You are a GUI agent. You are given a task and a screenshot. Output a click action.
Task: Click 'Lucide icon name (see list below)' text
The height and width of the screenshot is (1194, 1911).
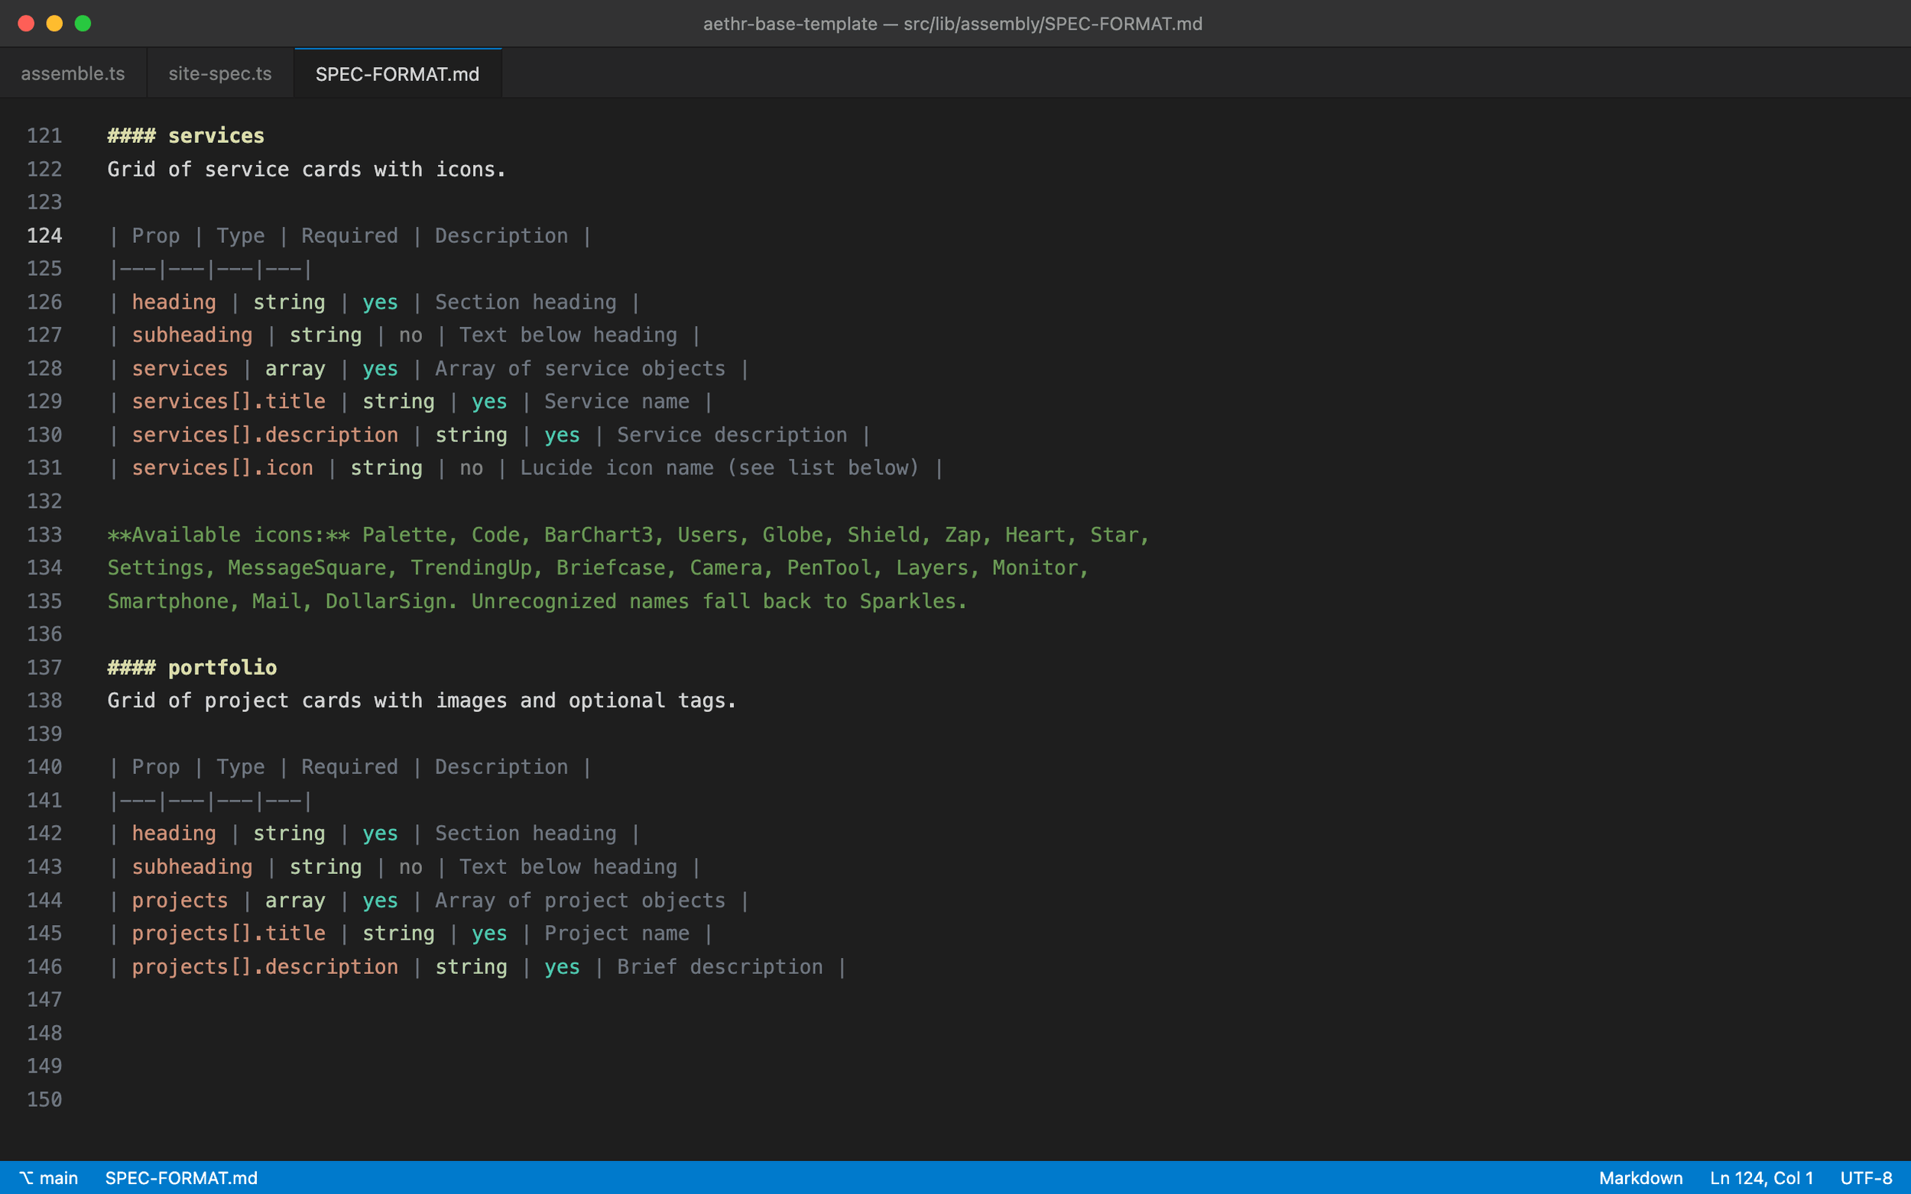click(720, 468)
